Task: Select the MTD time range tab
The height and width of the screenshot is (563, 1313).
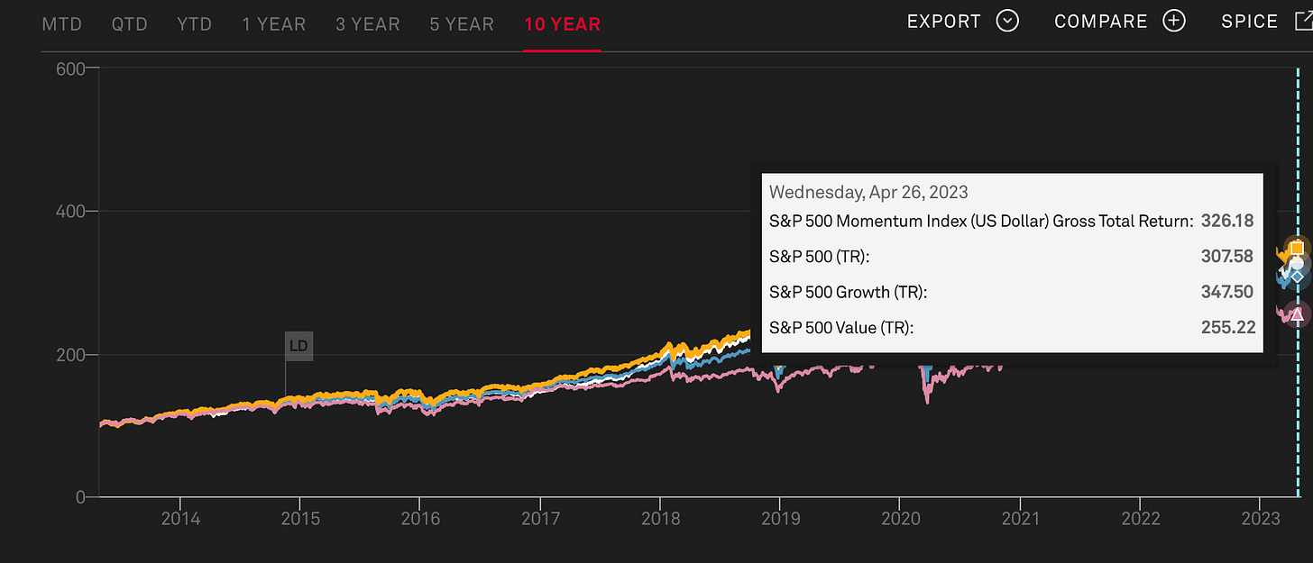Action: pos(63,24)
